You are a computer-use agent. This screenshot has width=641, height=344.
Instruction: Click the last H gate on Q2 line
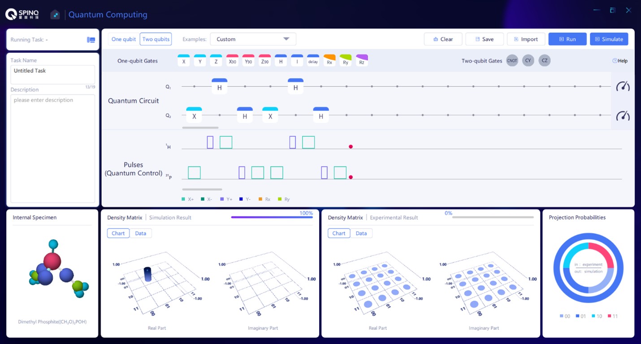coord(321,115)
